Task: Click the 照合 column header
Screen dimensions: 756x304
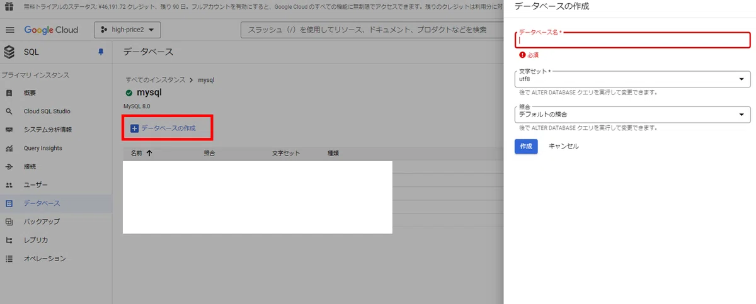Action: tap(209, 153)
